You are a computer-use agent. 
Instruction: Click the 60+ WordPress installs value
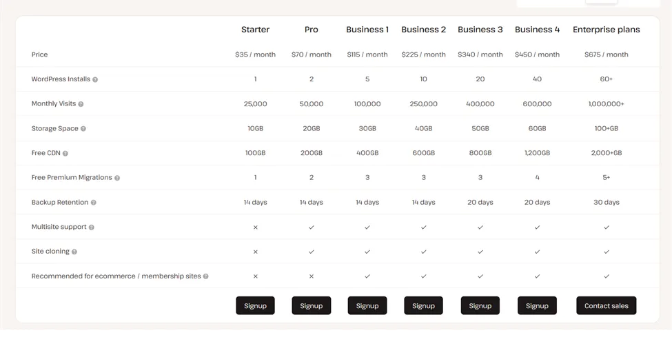coord(607,79)
